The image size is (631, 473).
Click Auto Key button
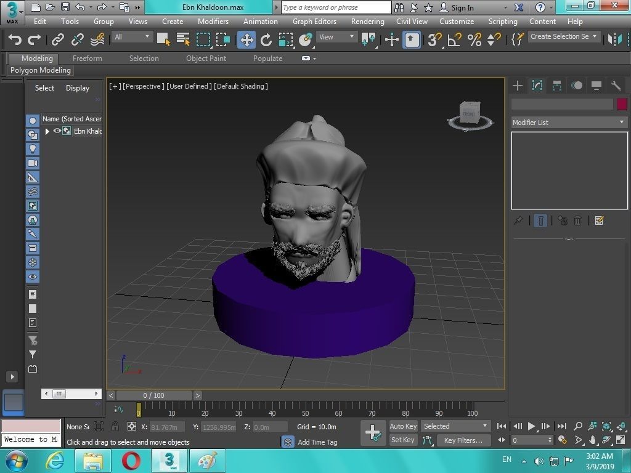(x=403, y=426)
